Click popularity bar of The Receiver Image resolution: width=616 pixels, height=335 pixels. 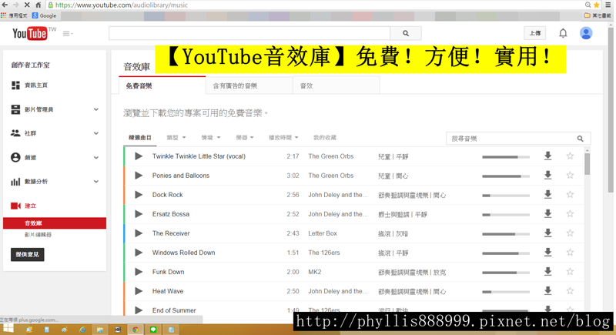tap(506, 233)
